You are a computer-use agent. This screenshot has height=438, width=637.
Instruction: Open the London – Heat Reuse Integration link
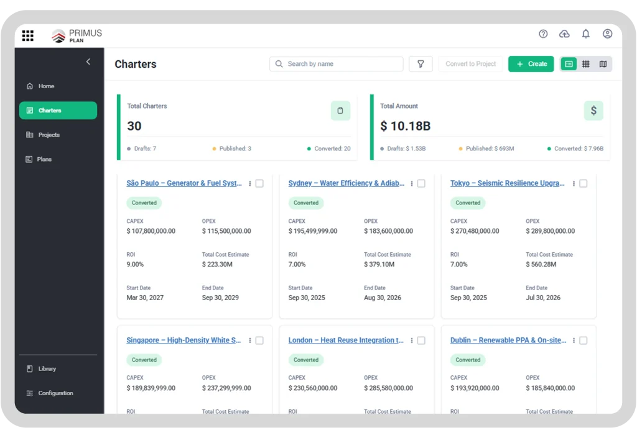pyautogui.click(x=346, y=340)
